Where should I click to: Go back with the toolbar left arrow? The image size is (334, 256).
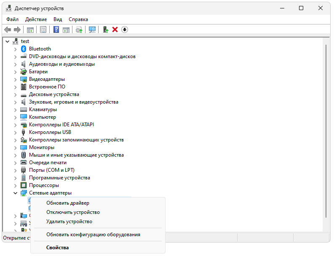[x=8, y=29]
